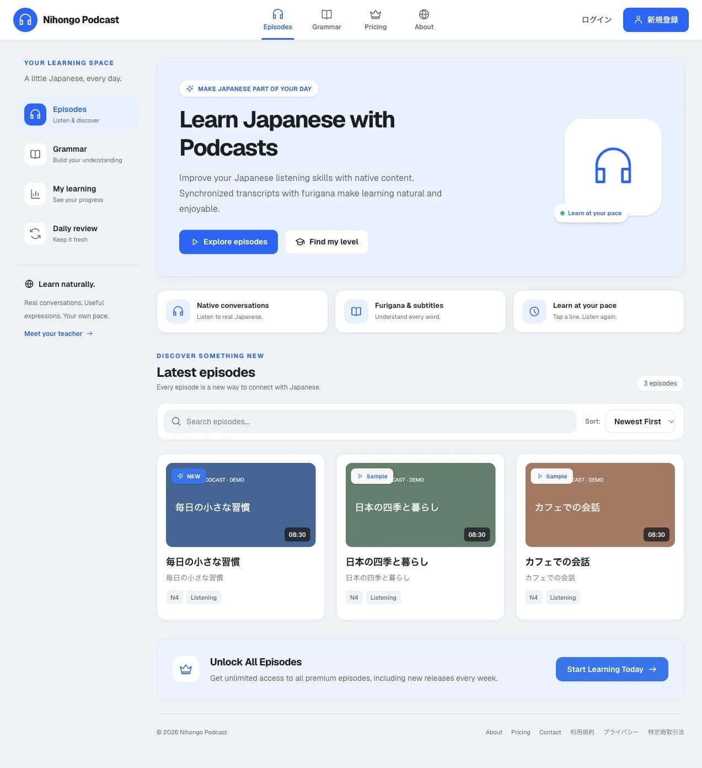Click the Native conversations headphones icon
The image size is (702, 768).
(x=178, y=311)
